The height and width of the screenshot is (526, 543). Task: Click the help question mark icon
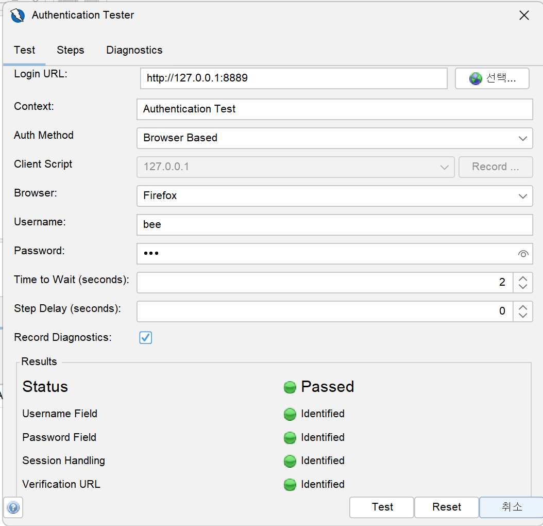pos(13,508)
